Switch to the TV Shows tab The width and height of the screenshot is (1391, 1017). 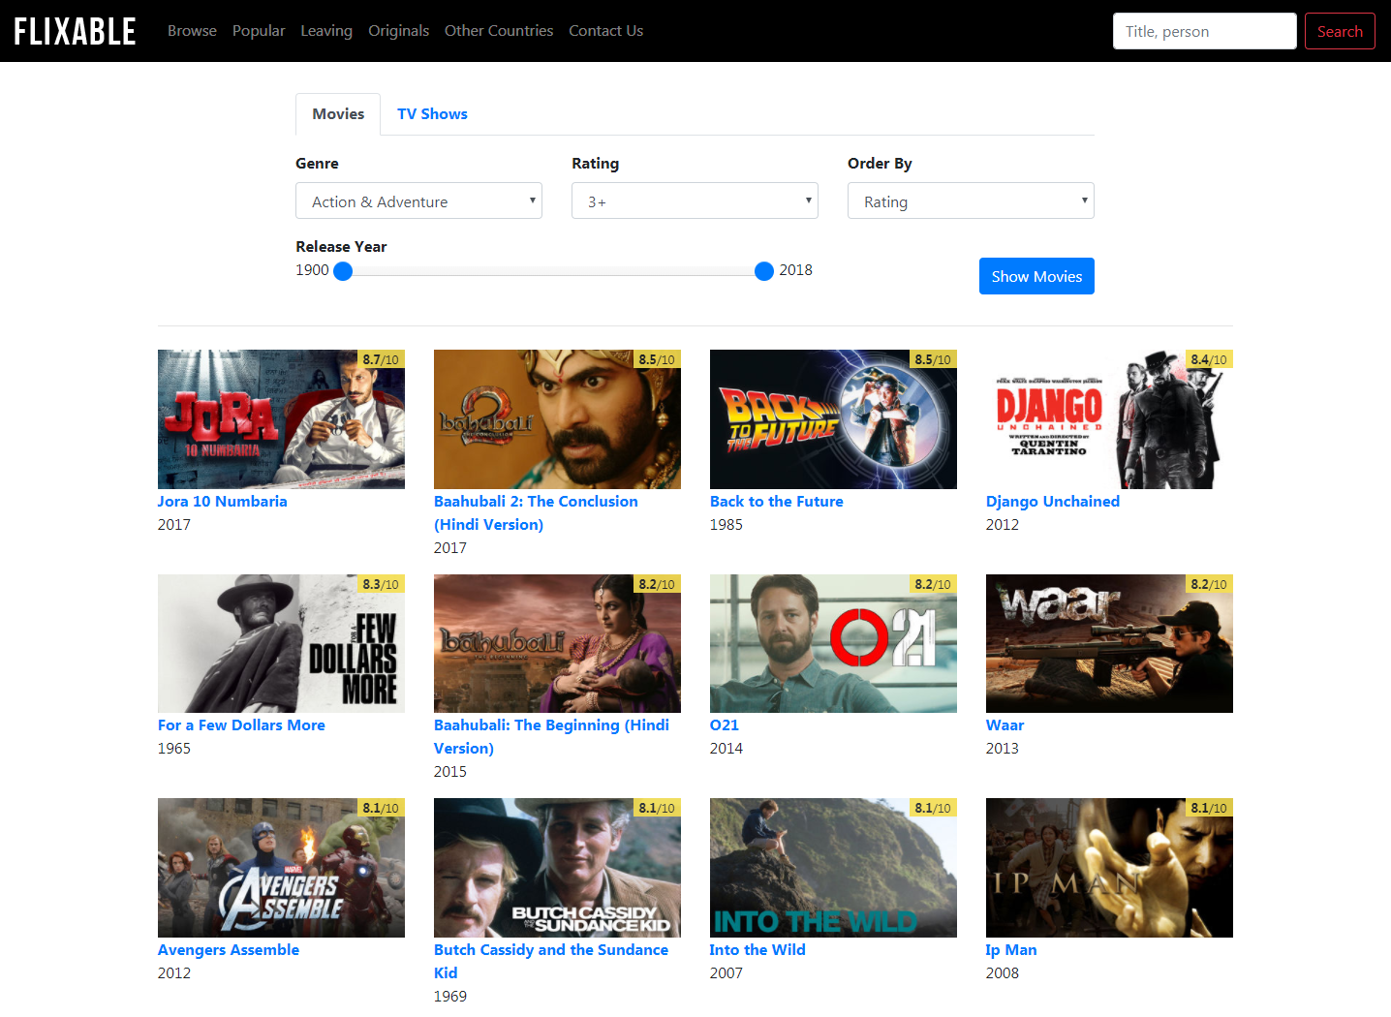432,113
